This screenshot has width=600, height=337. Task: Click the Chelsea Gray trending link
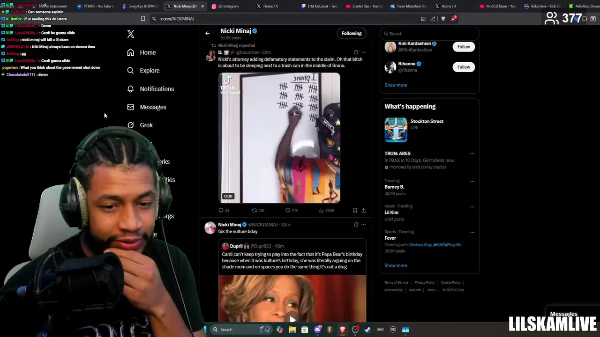pos(420,245)
